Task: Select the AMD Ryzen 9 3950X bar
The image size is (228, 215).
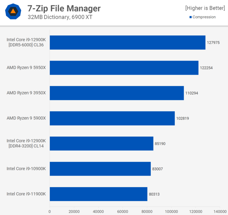Action: click(x=117, y=93)
